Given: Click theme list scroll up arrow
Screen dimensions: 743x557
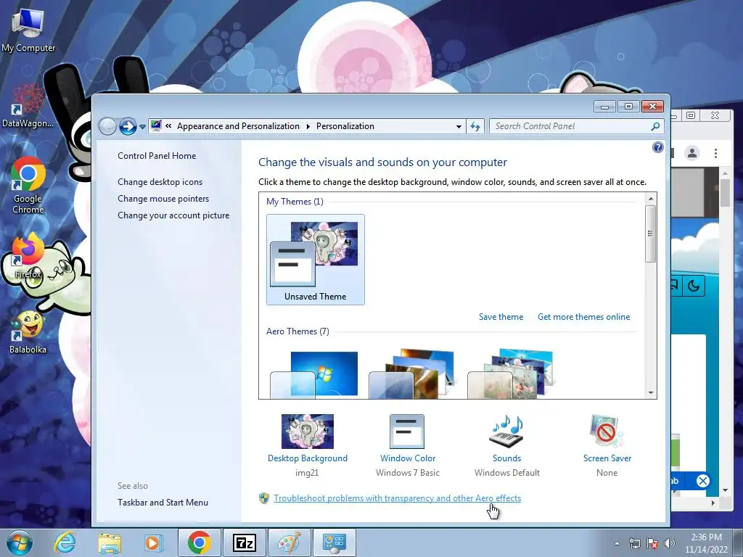Looking at the screenshot, I should pos(651,199).
